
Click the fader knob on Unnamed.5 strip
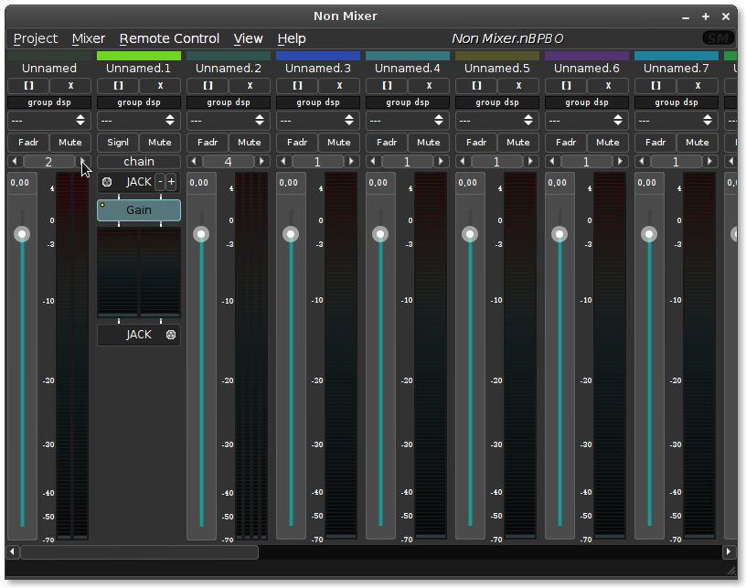click(470, 235)
